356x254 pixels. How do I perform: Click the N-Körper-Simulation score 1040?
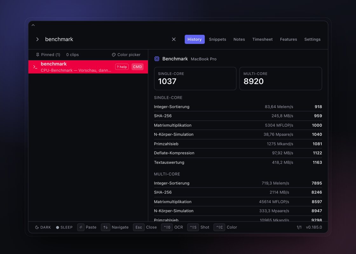[317, 134]
